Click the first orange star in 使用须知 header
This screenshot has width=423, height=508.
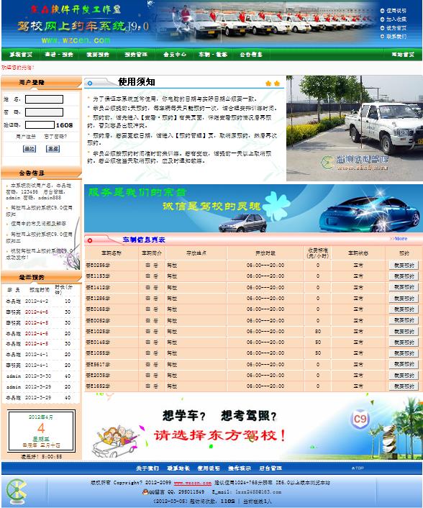pyautogui.click(x=268, y=83)
